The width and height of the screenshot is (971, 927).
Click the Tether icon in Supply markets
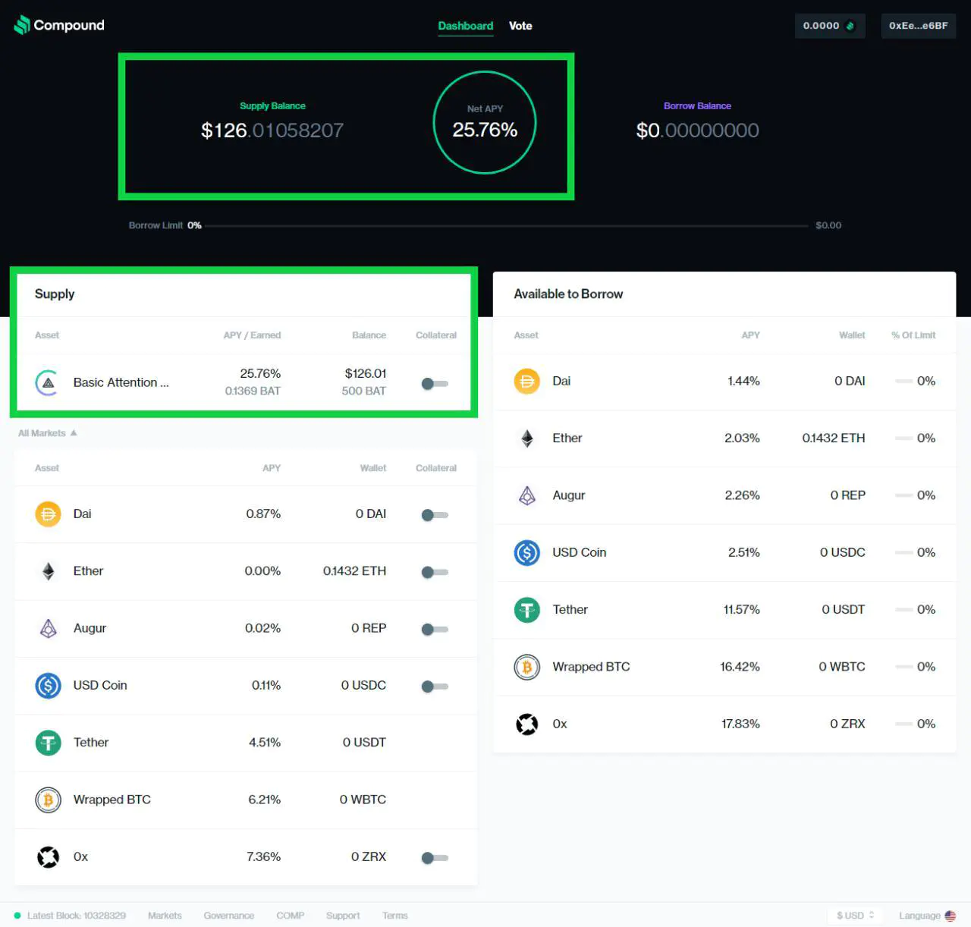pyautogui.click(x=48, y=743)
